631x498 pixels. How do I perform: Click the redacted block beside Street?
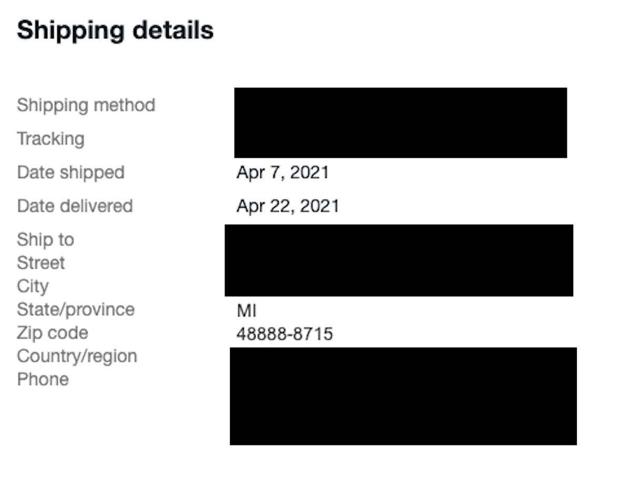399,260
